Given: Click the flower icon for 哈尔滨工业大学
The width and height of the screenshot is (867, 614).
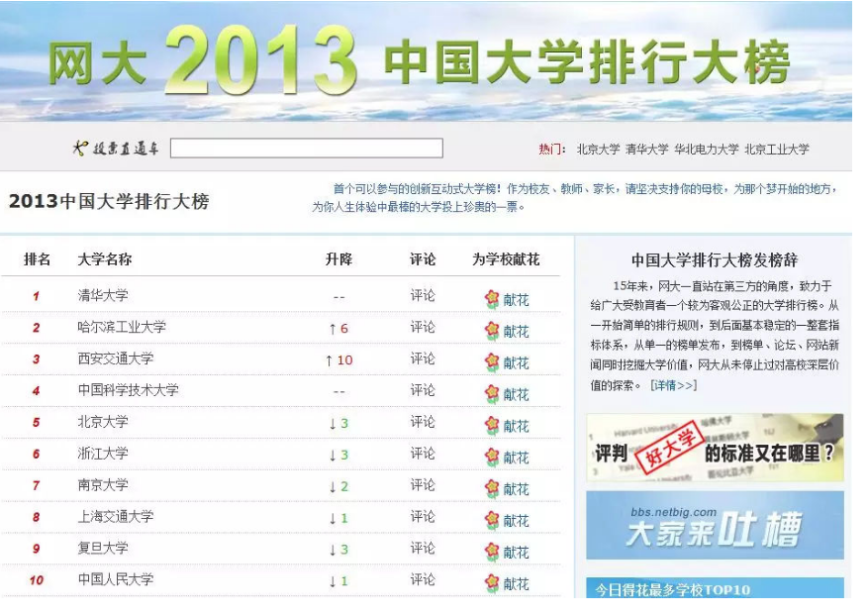Looking at the screenshot, I should click(492, 331).
